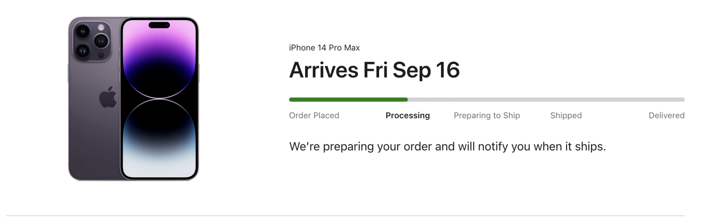This screenshot has width=716, height=222.
Task: Select the Shipped status step
Action: (566, 115)
